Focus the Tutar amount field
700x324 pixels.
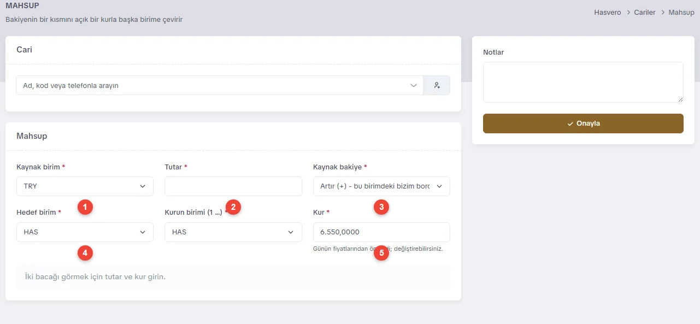click(x=233, y=186)
